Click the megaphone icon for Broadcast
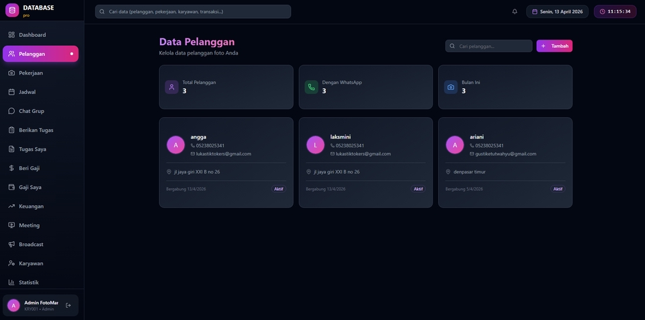645x320 pixels. tap(11, 244)
